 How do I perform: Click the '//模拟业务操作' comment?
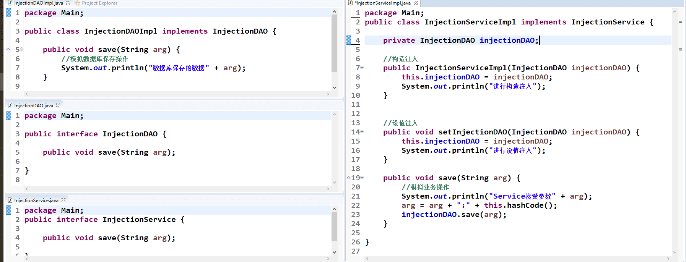[426, 187]
